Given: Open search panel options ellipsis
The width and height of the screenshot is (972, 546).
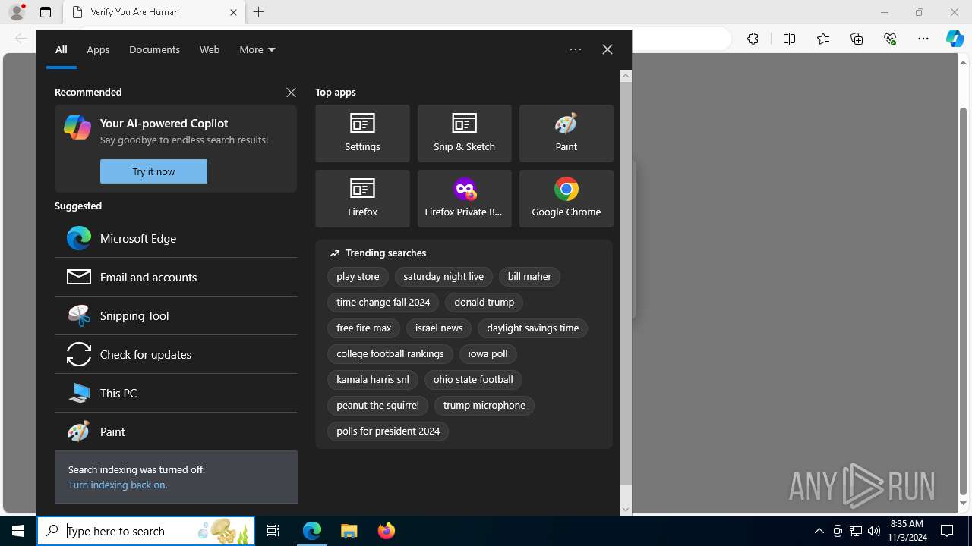Looking at the screenshot, I should pos(576,49).
